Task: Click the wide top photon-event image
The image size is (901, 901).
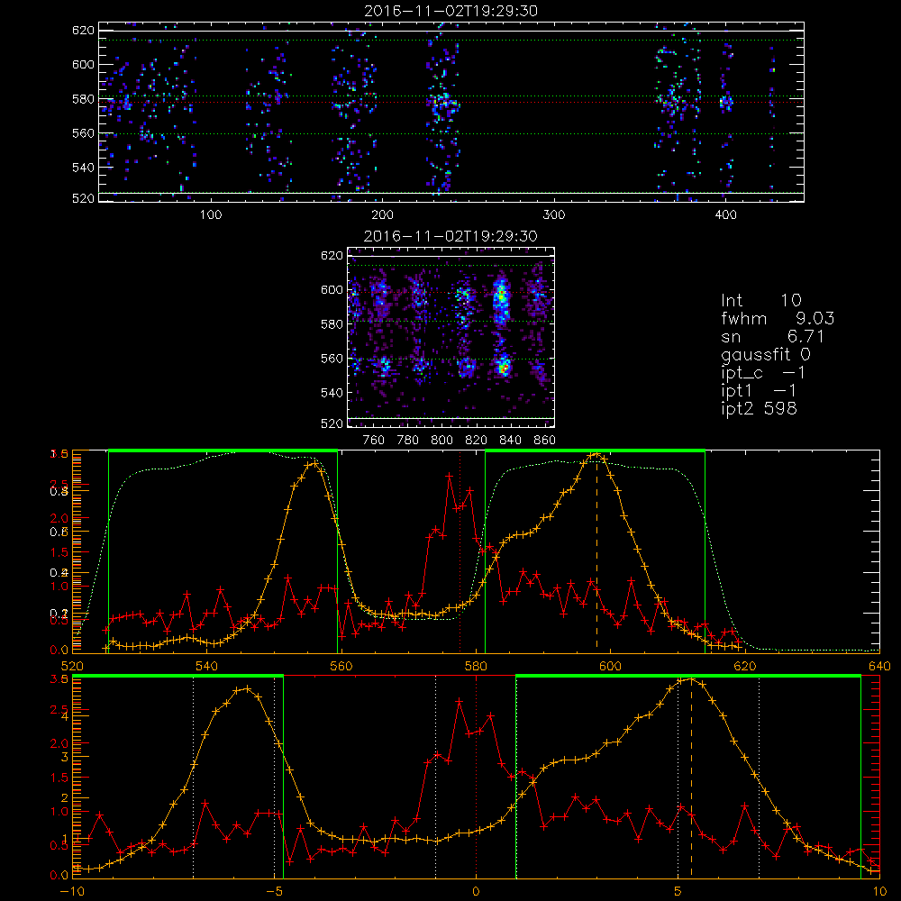Action: pos(451,112)
